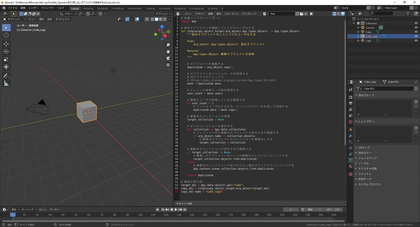Hide Cube_copy object via eye icon
This screenshot has width=420, height=227.
[x=416, y=36]
